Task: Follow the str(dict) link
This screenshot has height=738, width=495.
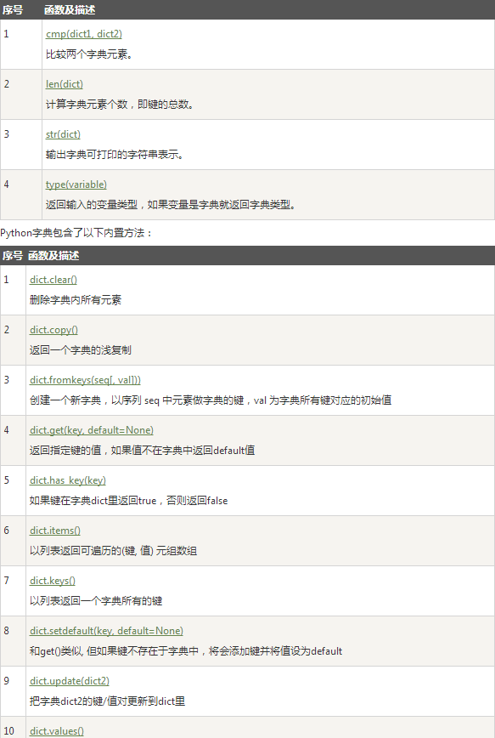Action: [x=63, y=134]
